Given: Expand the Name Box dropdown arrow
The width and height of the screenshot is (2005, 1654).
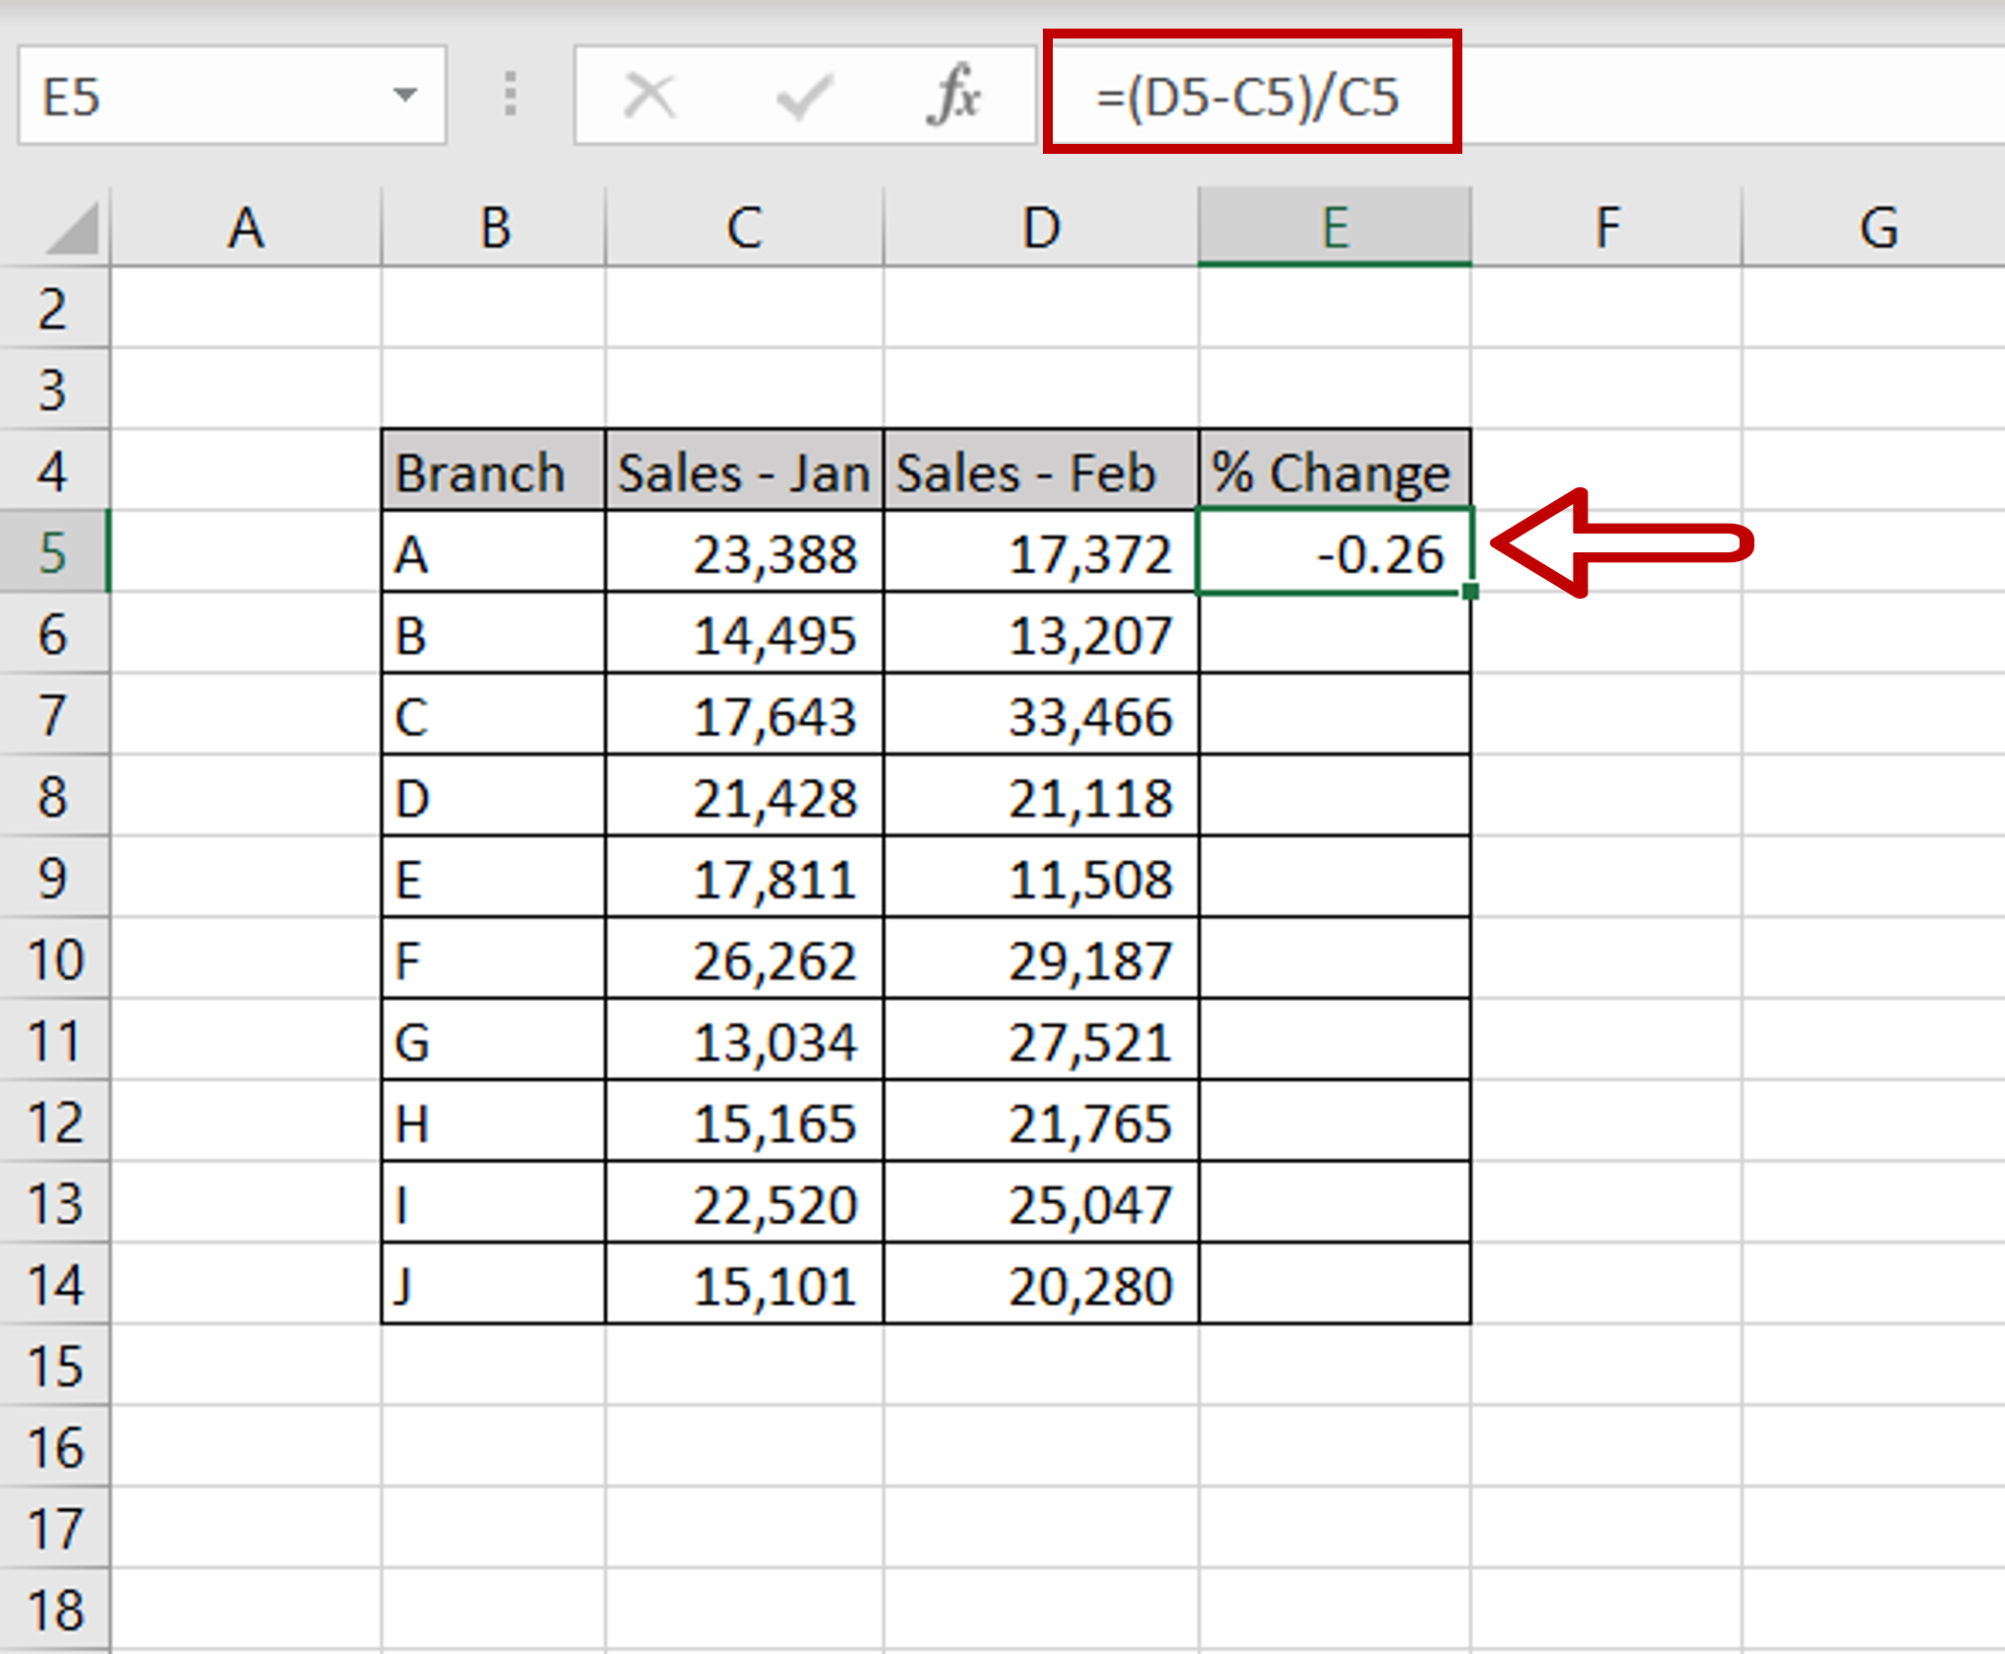Looking at the screenshot, I should [405, 95].
